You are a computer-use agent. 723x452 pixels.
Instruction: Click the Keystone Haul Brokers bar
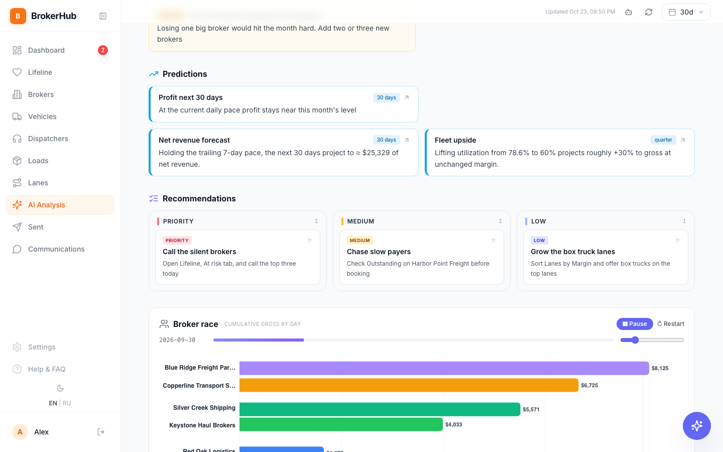[x=341, y=424]
